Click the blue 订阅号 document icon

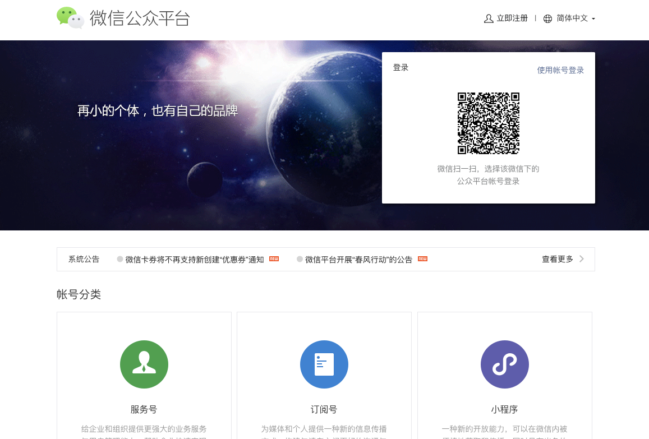[x=324, y=364]
